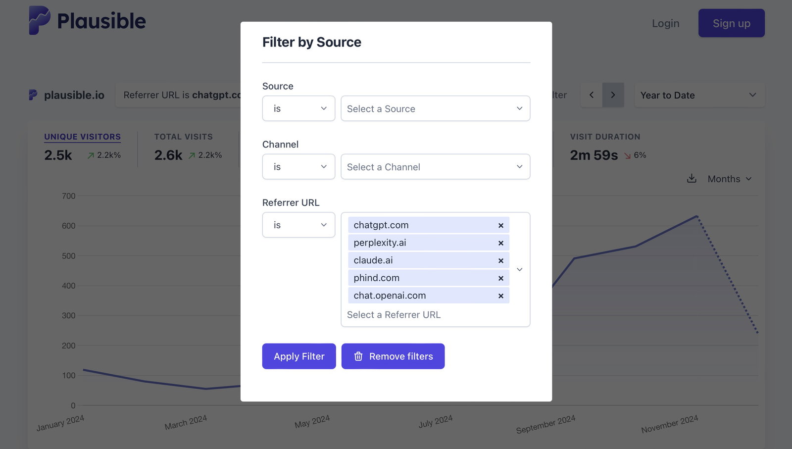The width and height of the screenshot is (792, 449).
Task: Click the Select a Referrer URL input field
Action: coord(394,314)
